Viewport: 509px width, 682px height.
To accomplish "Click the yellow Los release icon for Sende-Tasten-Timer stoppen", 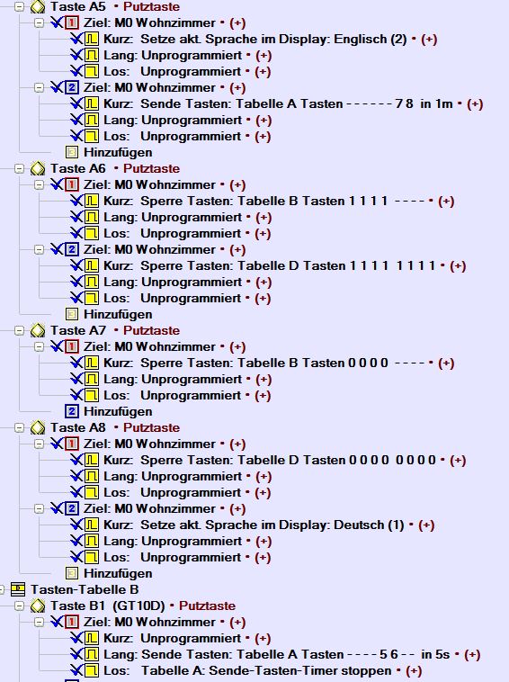I will tap(92, 670).
